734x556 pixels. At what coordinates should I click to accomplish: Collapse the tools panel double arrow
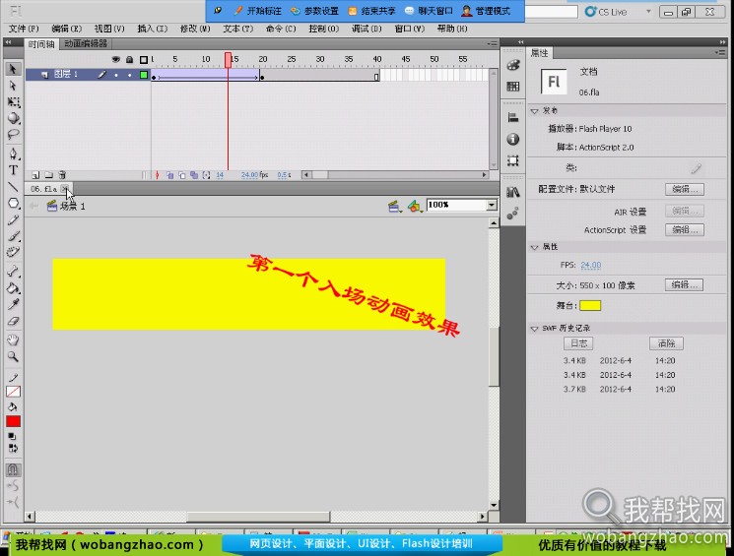pos(8,42)
